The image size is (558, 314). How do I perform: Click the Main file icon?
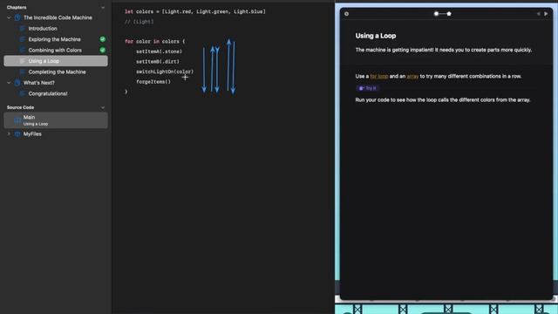click(17, 120)
